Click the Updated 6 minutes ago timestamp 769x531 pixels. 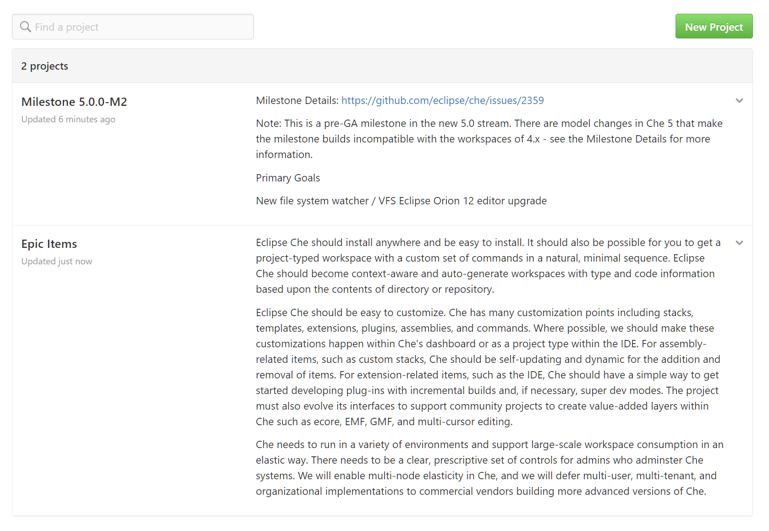(x=68, y=119)
